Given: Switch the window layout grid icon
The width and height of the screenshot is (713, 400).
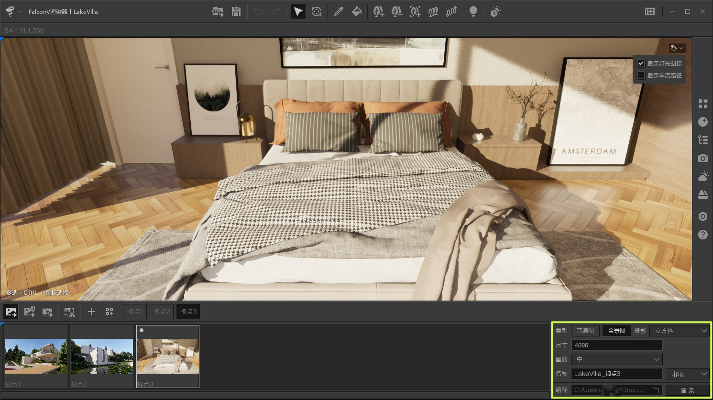Looking at the screenshot, I should pos(650,11).
